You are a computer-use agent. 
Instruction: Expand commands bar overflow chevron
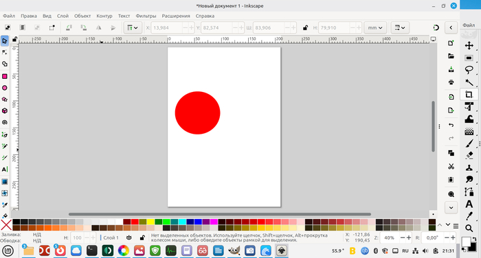[451, 207]
